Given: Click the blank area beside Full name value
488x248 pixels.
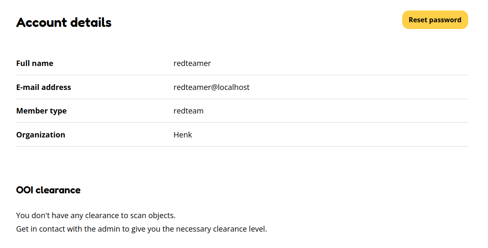Looking at the screenshot, I should click(337, 63).
